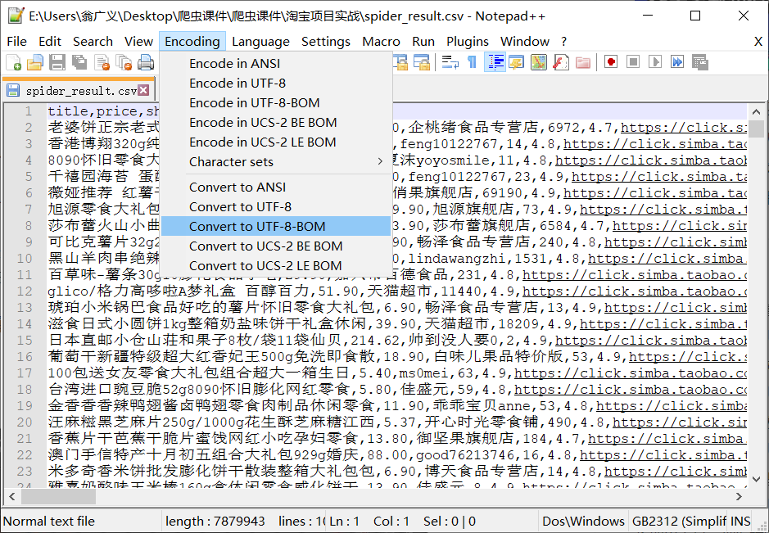Click the Save All toolbar icon

click(79, 62)
